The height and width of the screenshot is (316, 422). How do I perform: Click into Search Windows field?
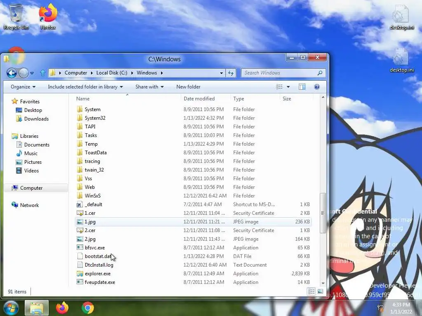click(280, 73)
